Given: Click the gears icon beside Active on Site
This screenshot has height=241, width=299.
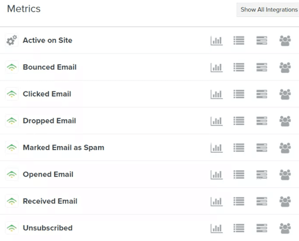Looking at the screenshot, I should pyautogui.click(x=12, y=40).
